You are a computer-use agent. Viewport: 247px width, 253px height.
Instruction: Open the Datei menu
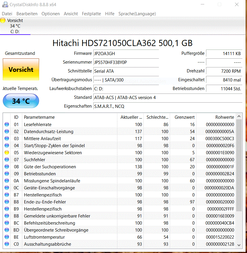(x=7, y=14)
